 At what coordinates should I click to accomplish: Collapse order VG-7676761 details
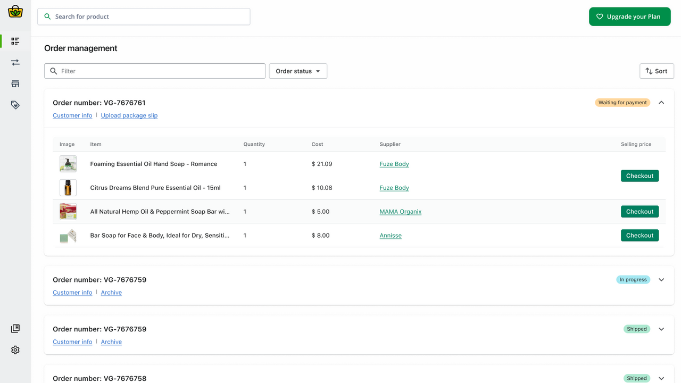[661, 103]
